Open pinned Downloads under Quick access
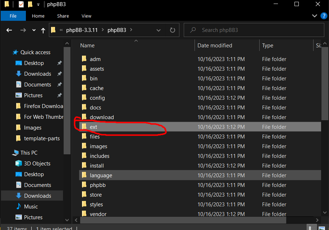The width and height of the screenshot is (329, 230). point(37,74)
